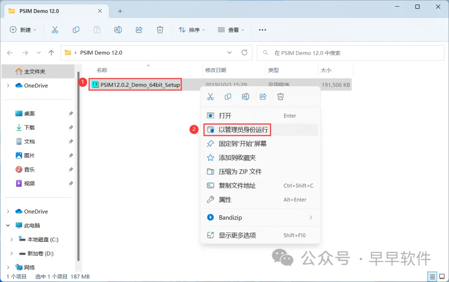Open the toolbar three-dot more options
Viewport: 449px width, 282px height.
(262, 30)
